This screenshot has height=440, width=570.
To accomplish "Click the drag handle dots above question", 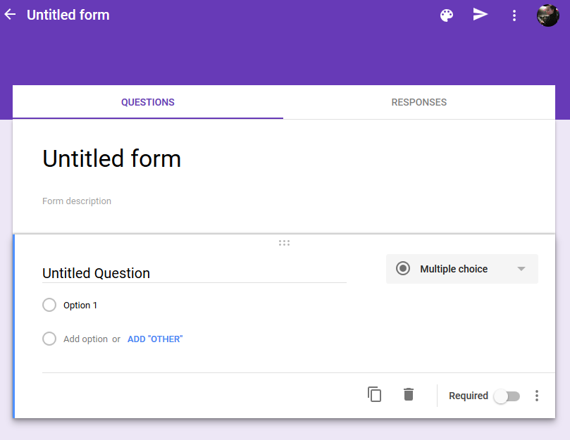I will click(284, 243).
